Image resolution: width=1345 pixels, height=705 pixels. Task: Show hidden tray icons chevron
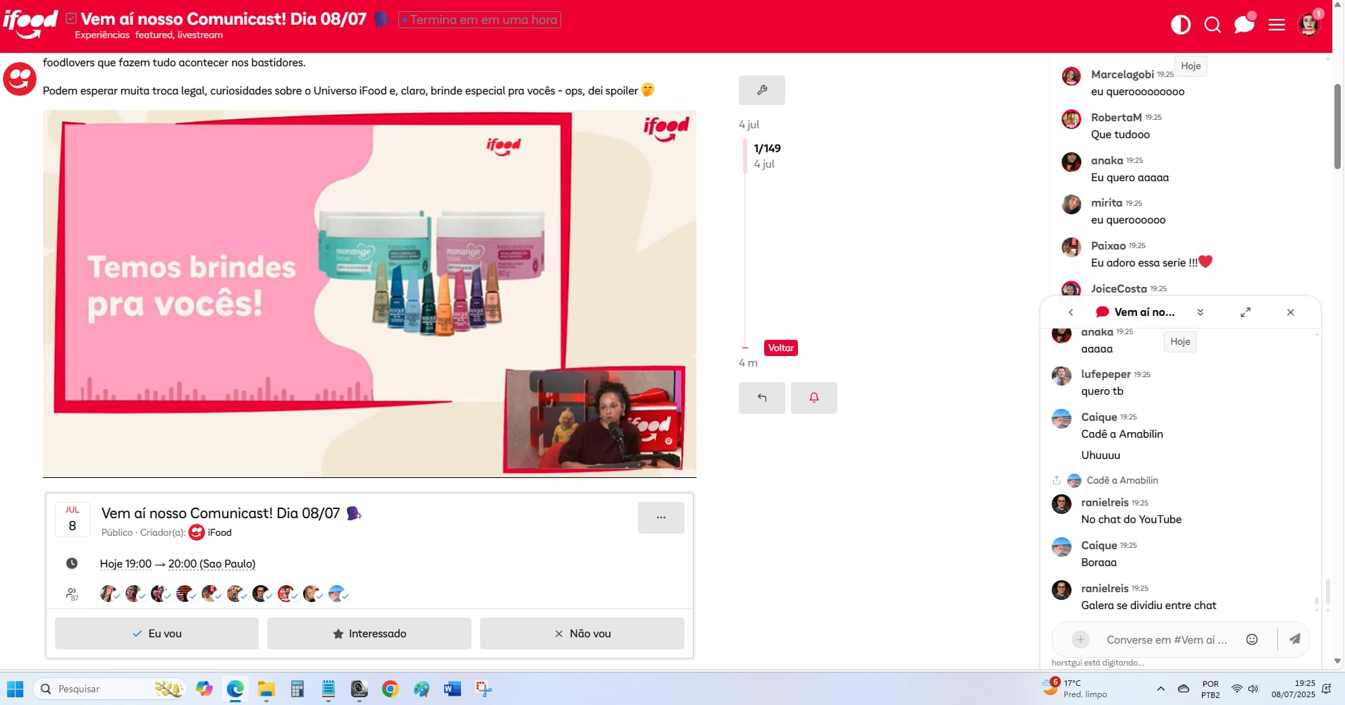1160,689
